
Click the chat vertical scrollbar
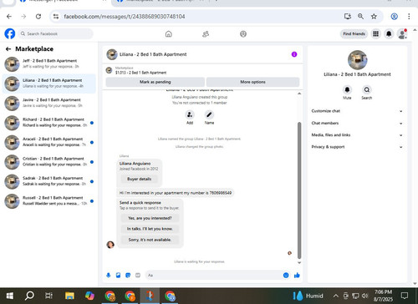(299, 190)
